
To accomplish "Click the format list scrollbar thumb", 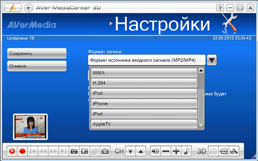I will coord(201,106).
